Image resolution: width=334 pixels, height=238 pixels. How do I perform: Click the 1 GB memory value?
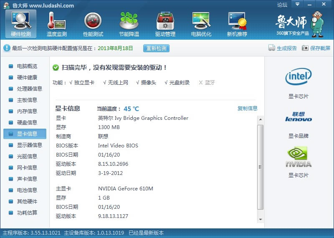click(104, 198)
